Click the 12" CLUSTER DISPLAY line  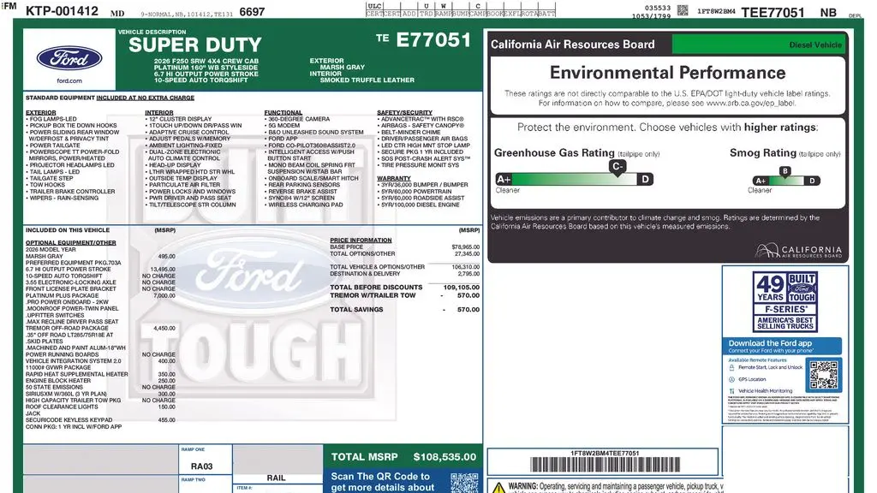[179, 119]
